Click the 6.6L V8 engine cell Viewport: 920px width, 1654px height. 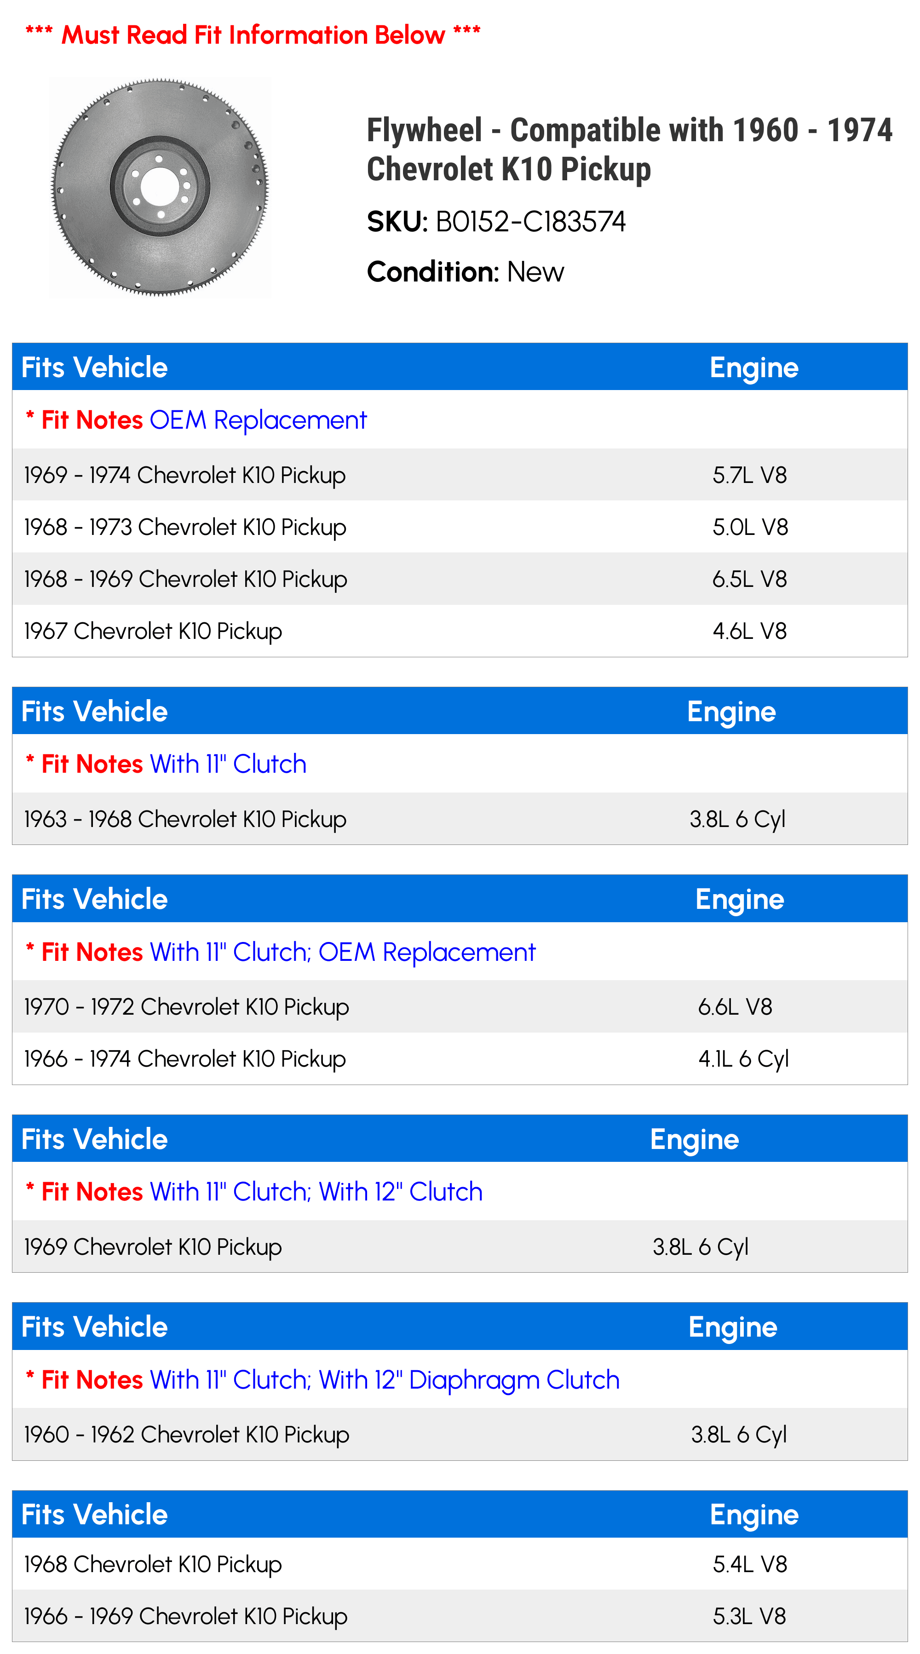pyautogui.click(x=735, y=1007)
